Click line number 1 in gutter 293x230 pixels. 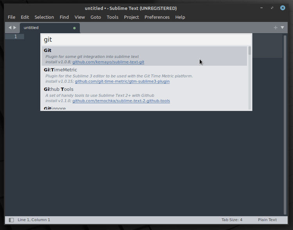point(16,37)
